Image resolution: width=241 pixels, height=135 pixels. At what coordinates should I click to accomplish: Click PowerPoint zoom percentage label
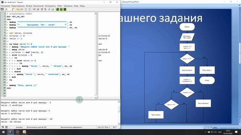coord(215,127)
